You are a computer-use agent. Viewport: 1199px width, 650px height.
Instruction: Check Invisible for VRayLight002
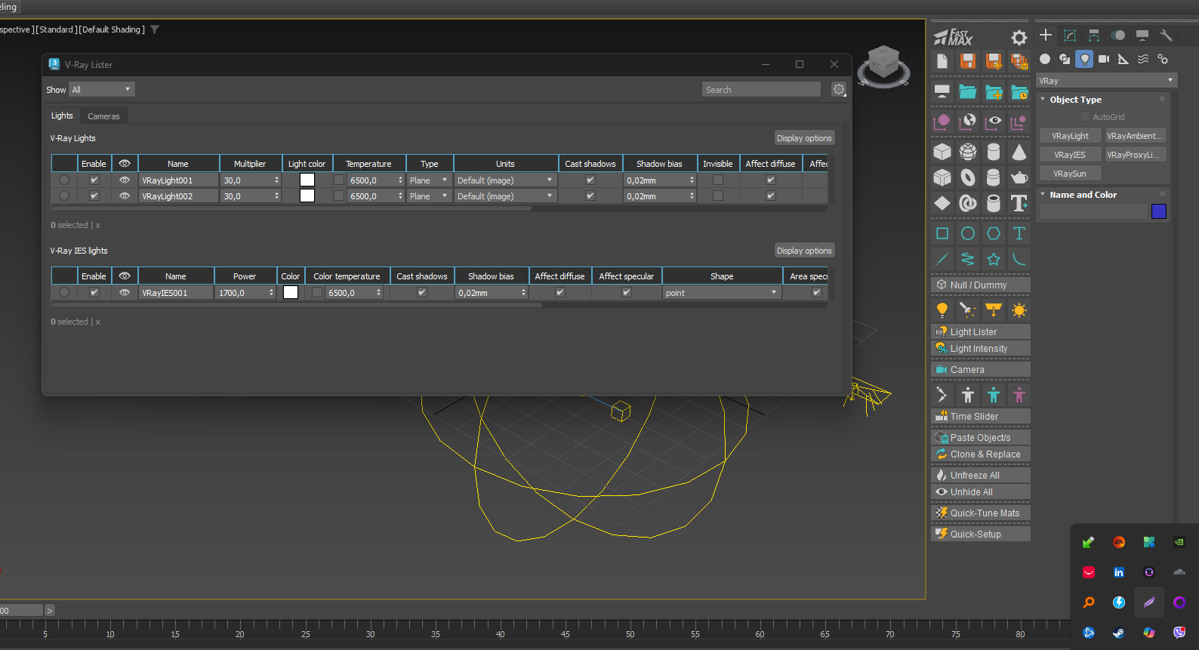718,196
